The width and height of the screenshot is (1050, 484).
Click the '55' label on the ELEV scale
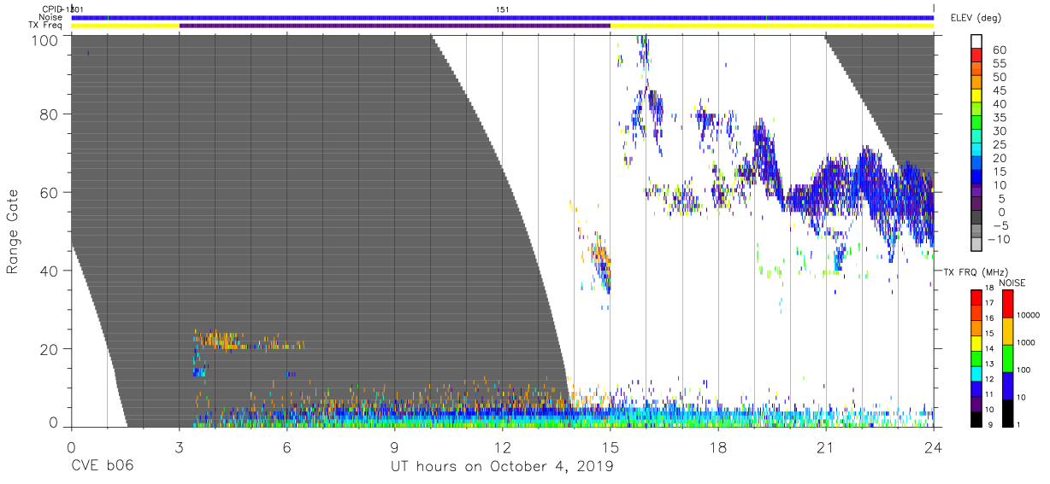1000,63
